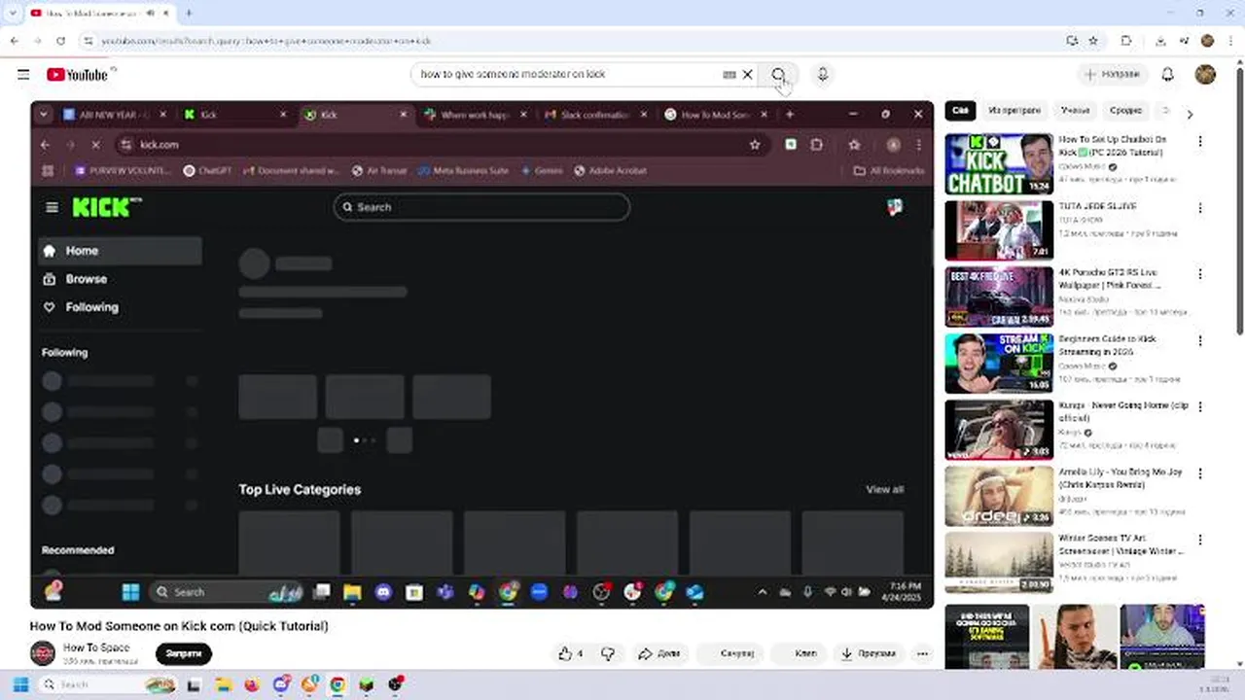Open the YouTube account avatar menu

coord(1205,74)
